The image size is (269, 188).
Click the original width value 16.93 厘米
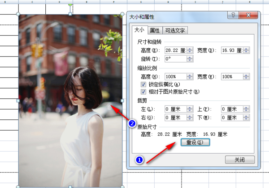(x=215, y=134)
